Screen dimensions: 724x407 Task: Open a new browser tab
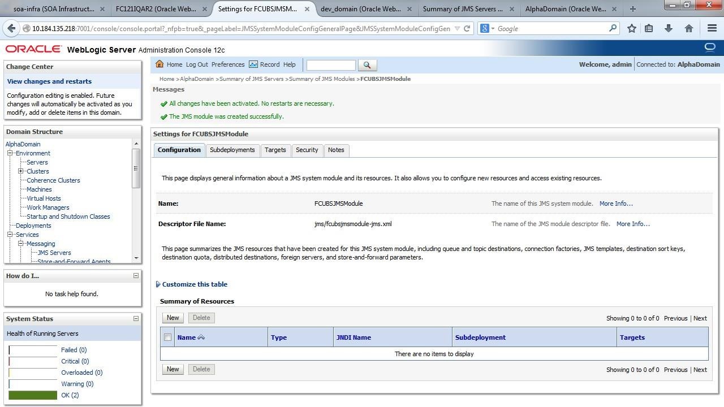pyautogui.click(x=632, y=8)
